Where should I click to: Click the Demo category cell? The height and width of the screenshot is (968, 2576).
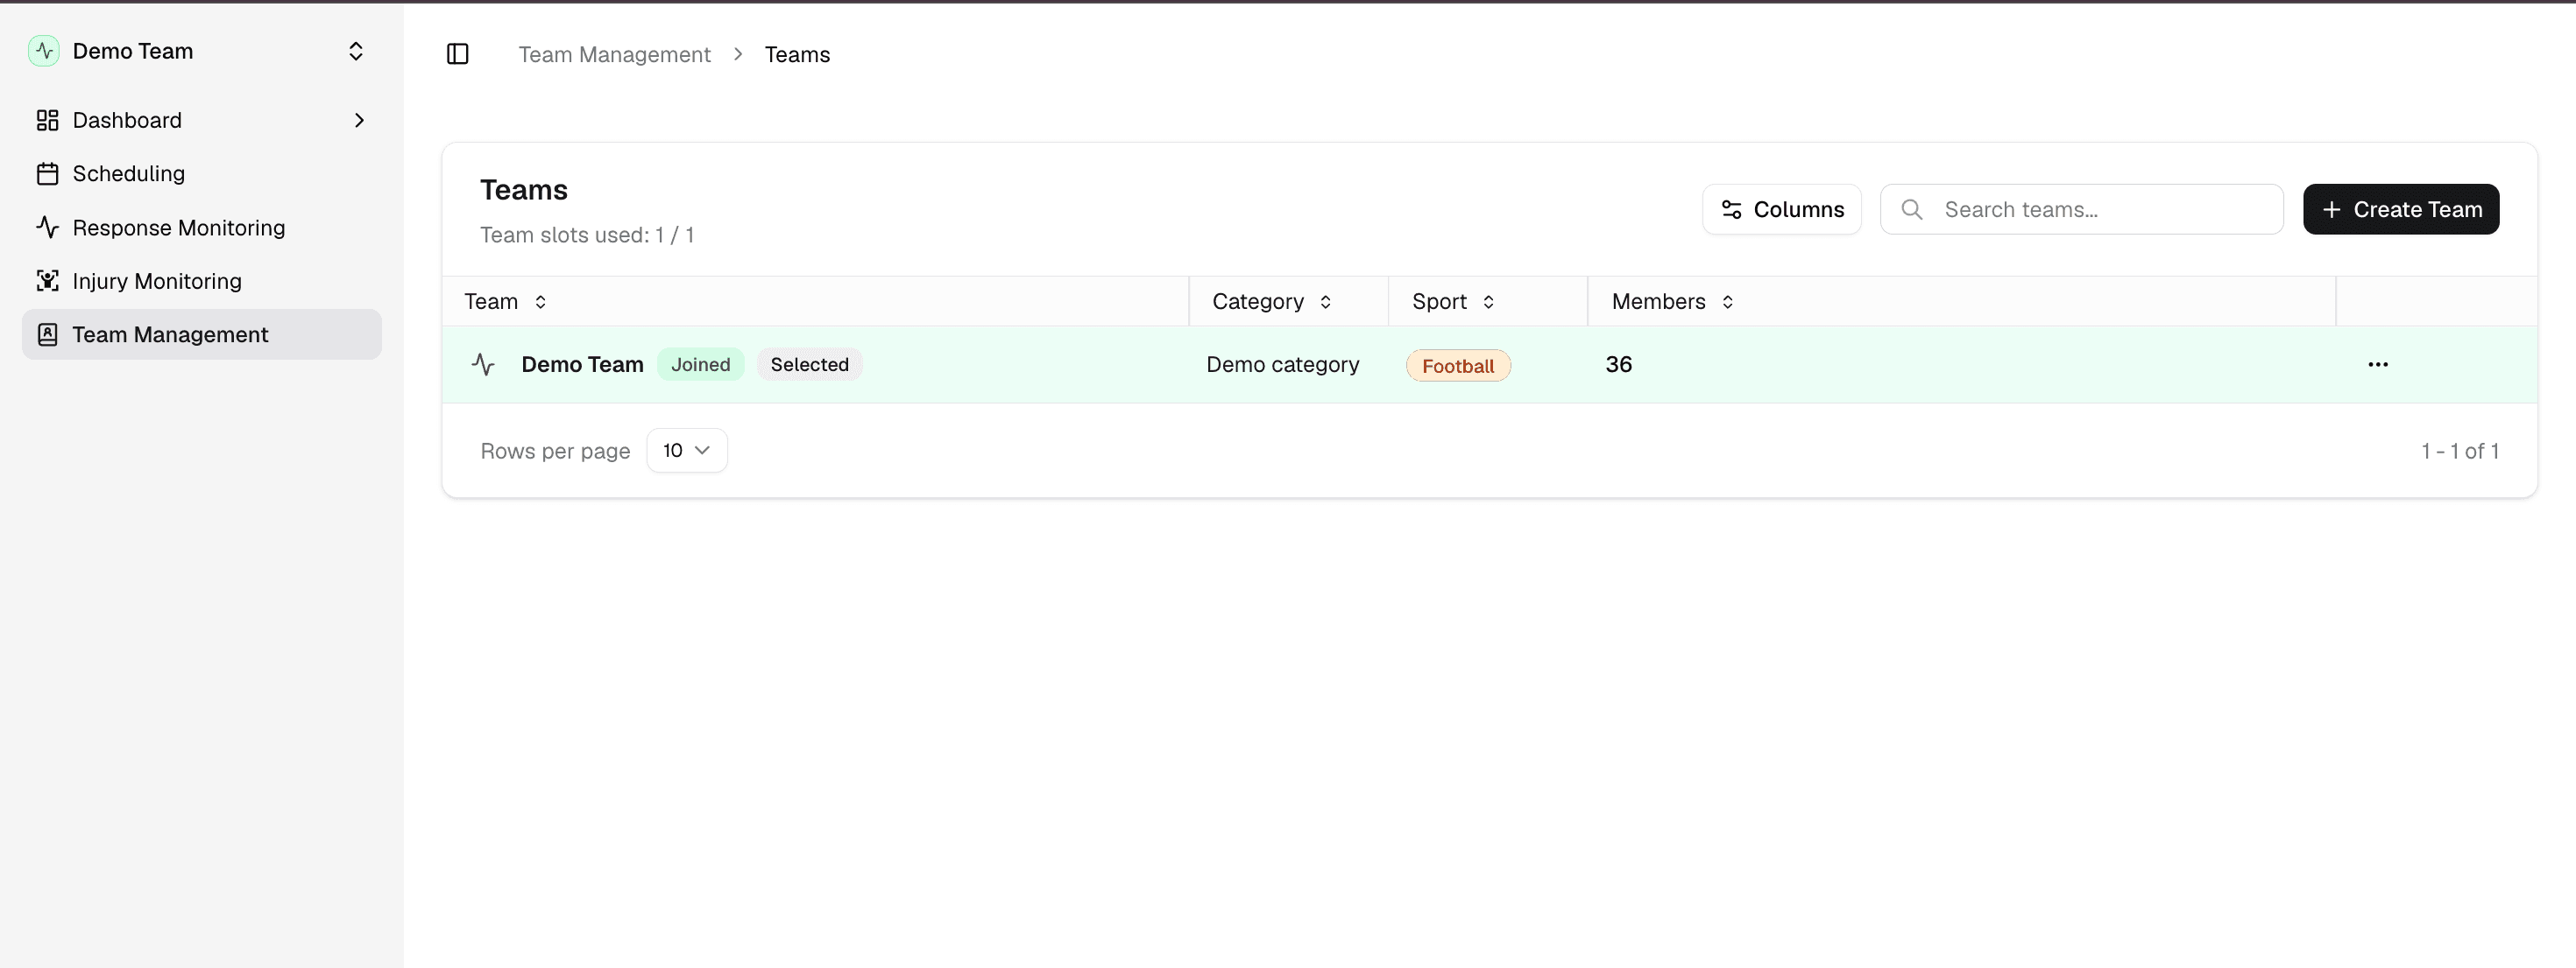(x=1282, y=365)
